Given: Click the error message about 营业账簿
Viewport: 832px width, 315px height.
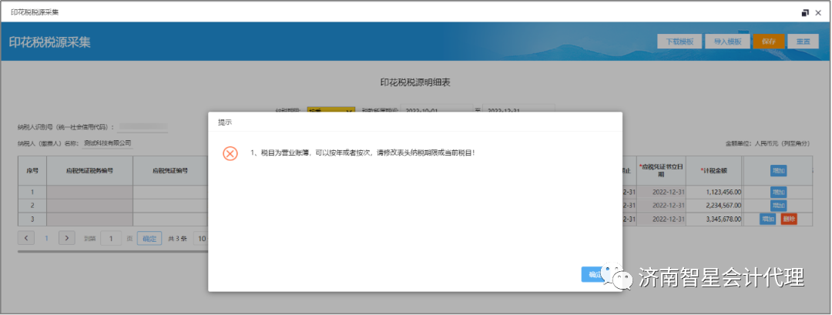Looking at the screenshot, I should [x=362, y=152].
